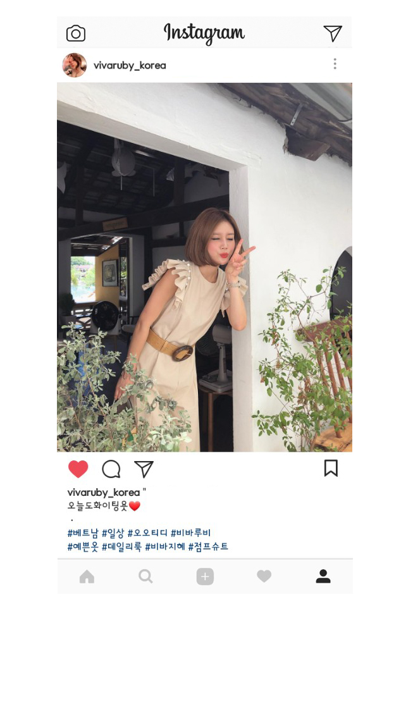Open the #베트남 hashtag
Viewport: 413px width, 702px height.
(x=83, y=533)
